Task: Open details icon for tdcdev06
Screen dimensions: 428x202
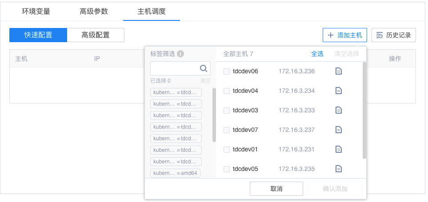Action: [x=339, y=71]
